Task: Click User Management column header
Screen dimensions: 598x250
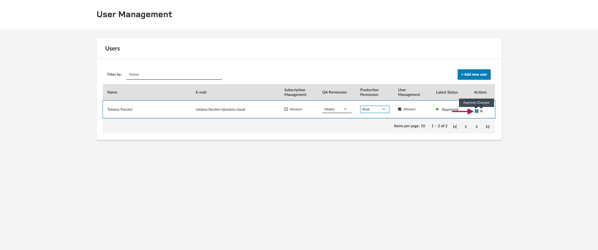Action: click(409, 92)
